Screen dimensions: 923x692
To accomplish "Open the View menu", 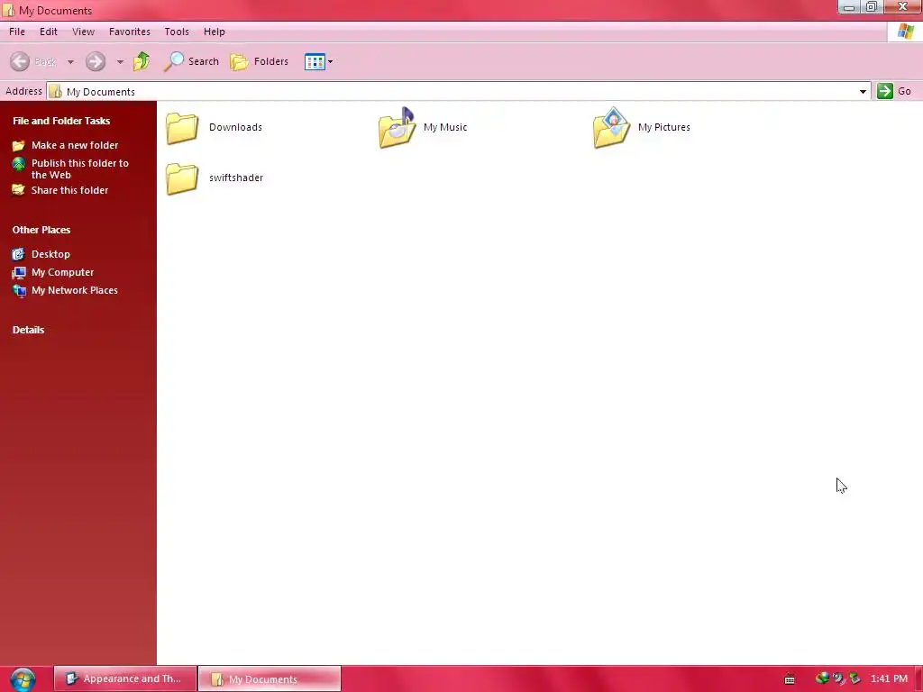I will tap(83, 32).
